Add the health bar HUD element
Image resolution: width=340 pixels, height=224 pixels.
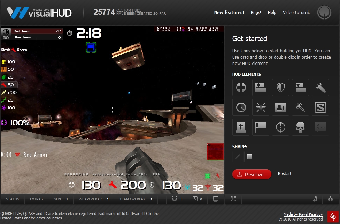point(261,88)
